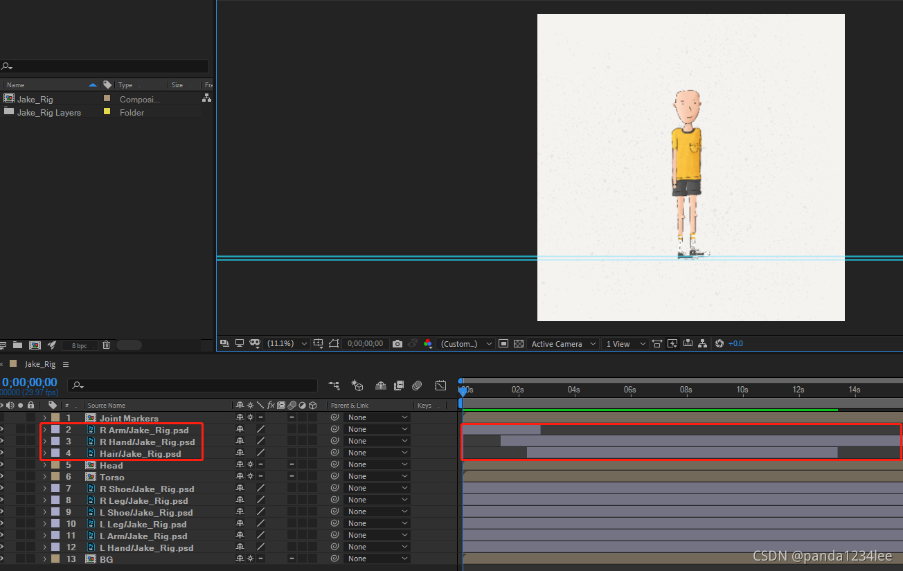Open the timeline icon in viewer bar
This screenshot has width=903, height=571.
[x=688, y=343]
